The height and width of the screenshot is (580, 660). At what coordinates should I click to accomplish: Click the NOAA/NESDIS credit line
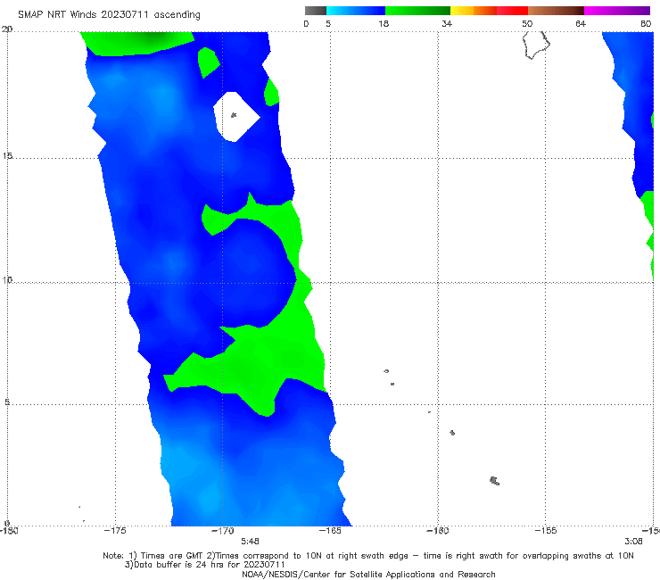coord(368,574)
